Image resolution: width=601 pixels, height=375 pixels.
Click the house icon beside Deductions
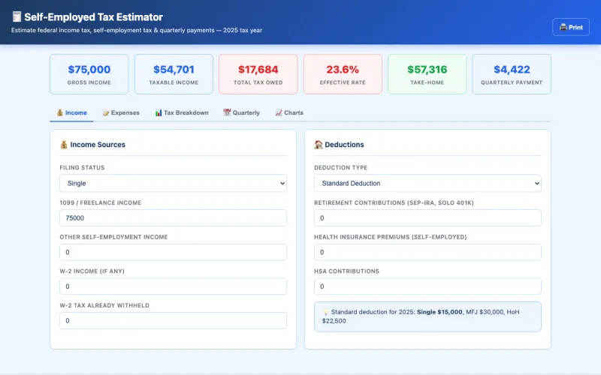319,145
